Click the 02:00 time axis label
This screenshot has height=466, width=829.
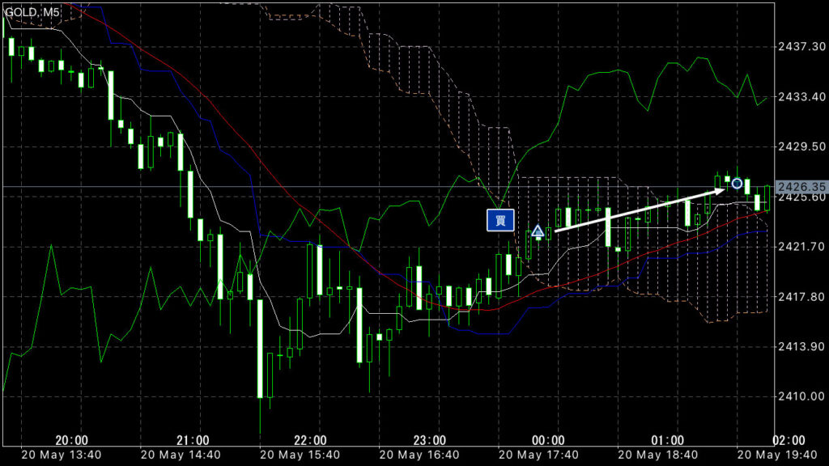pyautogui.click(x=789, y=440)
